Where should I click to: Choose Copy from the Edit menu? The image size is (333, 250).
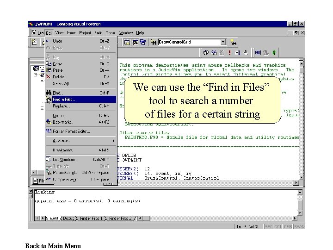pos(81,63)
